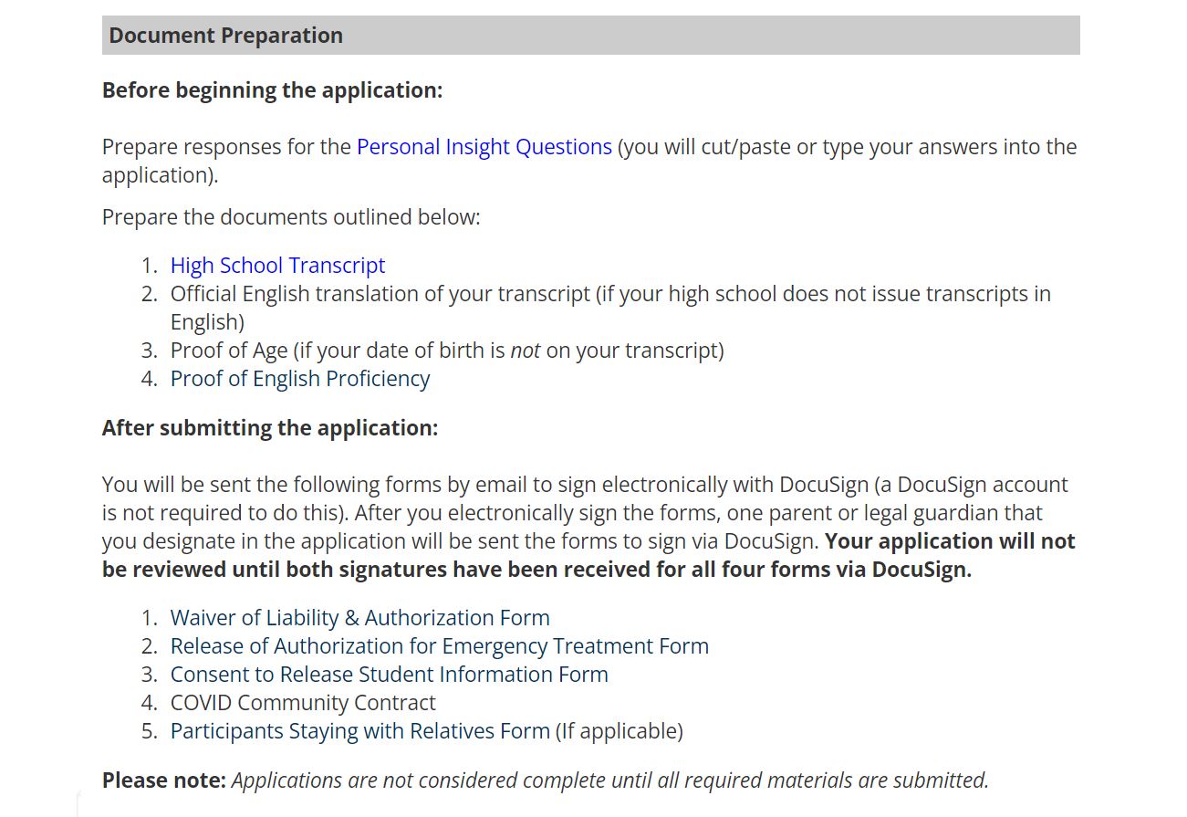Open Waiver of Liability & Authorization Form
The height and width of the screenshot is (817, 1187).
click(359, 618)
